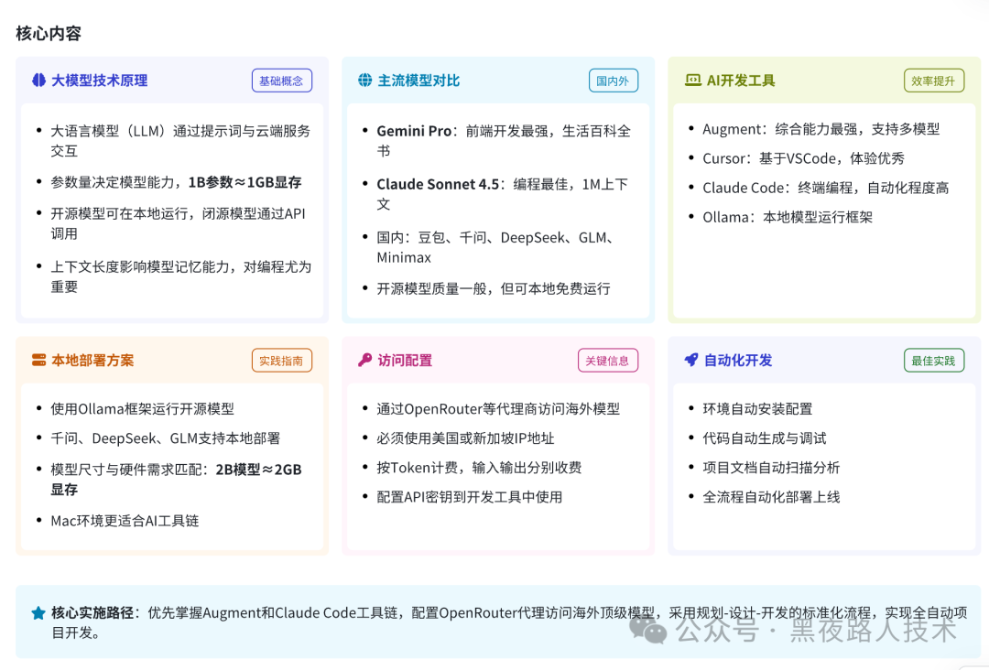Click the bullet 代码自动生成与调试

pyautogui.click(x=765, y=438)
